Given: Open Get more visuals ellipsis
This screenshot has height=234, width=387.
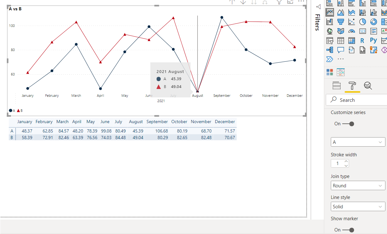Looking at the screenshot, I should pos(341,59).
